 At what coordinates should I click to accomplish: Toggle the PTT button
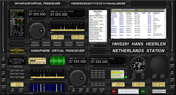tap(12, 78)
